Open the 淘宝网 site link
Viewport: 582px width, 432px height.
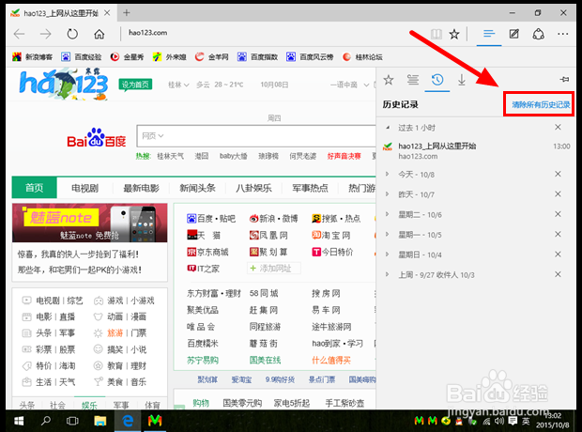tap(330, 235)
